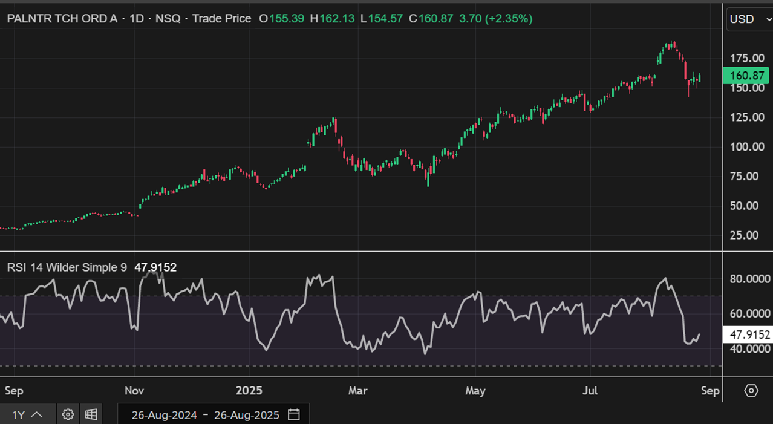773x424 pixels.
Task: Click the 2025 label on time axis
Action: pos(249,391)
